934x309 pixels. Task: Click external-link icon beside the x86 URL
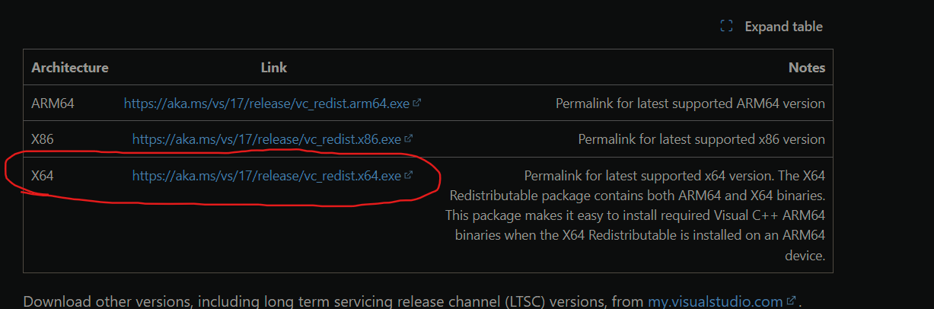pyautogui.click(x=409, y=139)
